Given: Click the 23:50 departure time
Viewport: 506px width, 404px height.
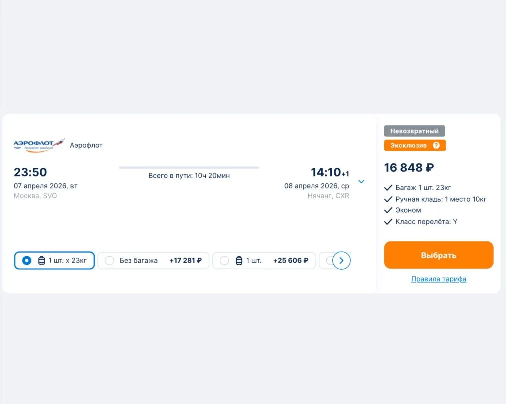Looking at the screenshot, I should [30, 172].
